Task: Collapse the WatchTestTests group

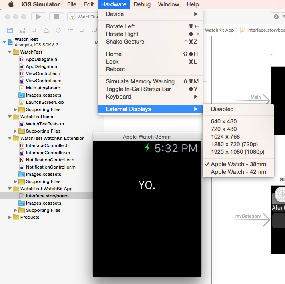Action: point(10,117)
